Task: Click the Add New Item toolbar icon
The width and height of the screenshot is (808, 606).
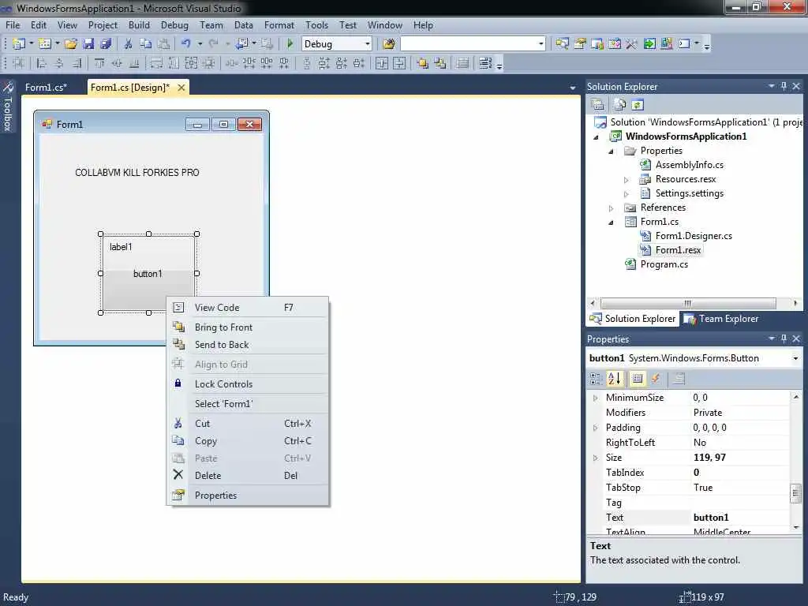Action: pyautogui.click(x=45, y=44)
